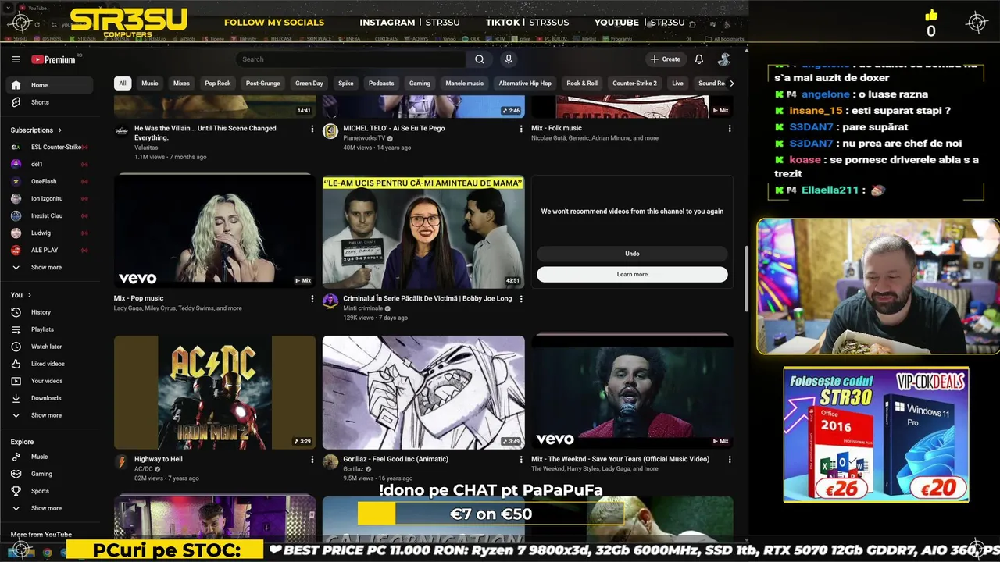Open the AC/DC channel link
This screenshot has width=1000, height=562.
(x=145, y=469)
